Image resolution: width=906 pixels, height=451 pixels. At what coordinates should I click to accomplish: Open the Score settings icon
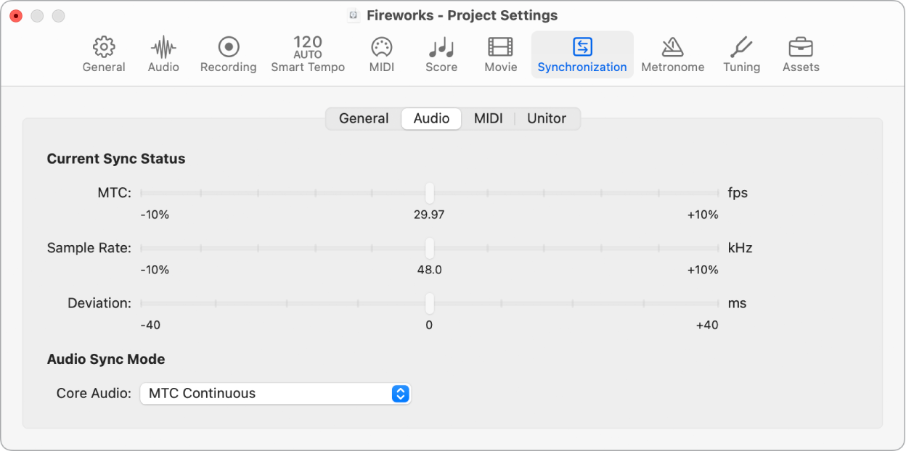(x=441, y=54)
